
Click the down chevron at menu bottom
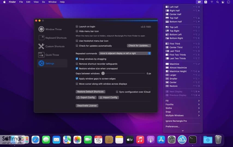[x=183, y=131]
